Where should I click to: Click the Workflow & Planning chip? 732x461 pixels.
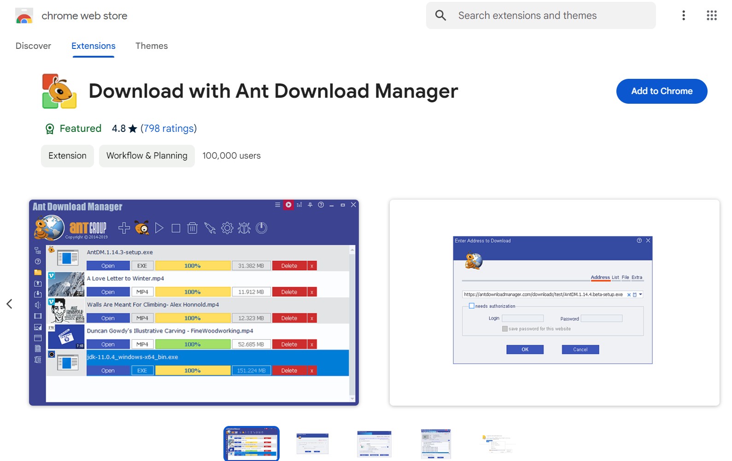[x=147, y=156]
